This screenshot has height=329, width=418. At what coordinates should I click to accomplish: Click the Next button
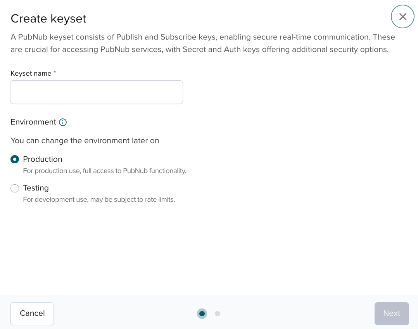392,313
